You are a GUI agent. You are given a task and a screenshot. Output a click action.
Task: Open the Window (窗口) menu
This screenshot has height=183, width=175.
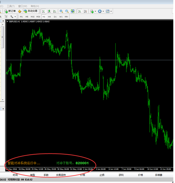[x=22, y=6]
